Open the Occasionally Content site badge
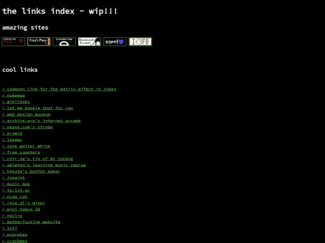This screenshot has width=325, height=243. 90,42
